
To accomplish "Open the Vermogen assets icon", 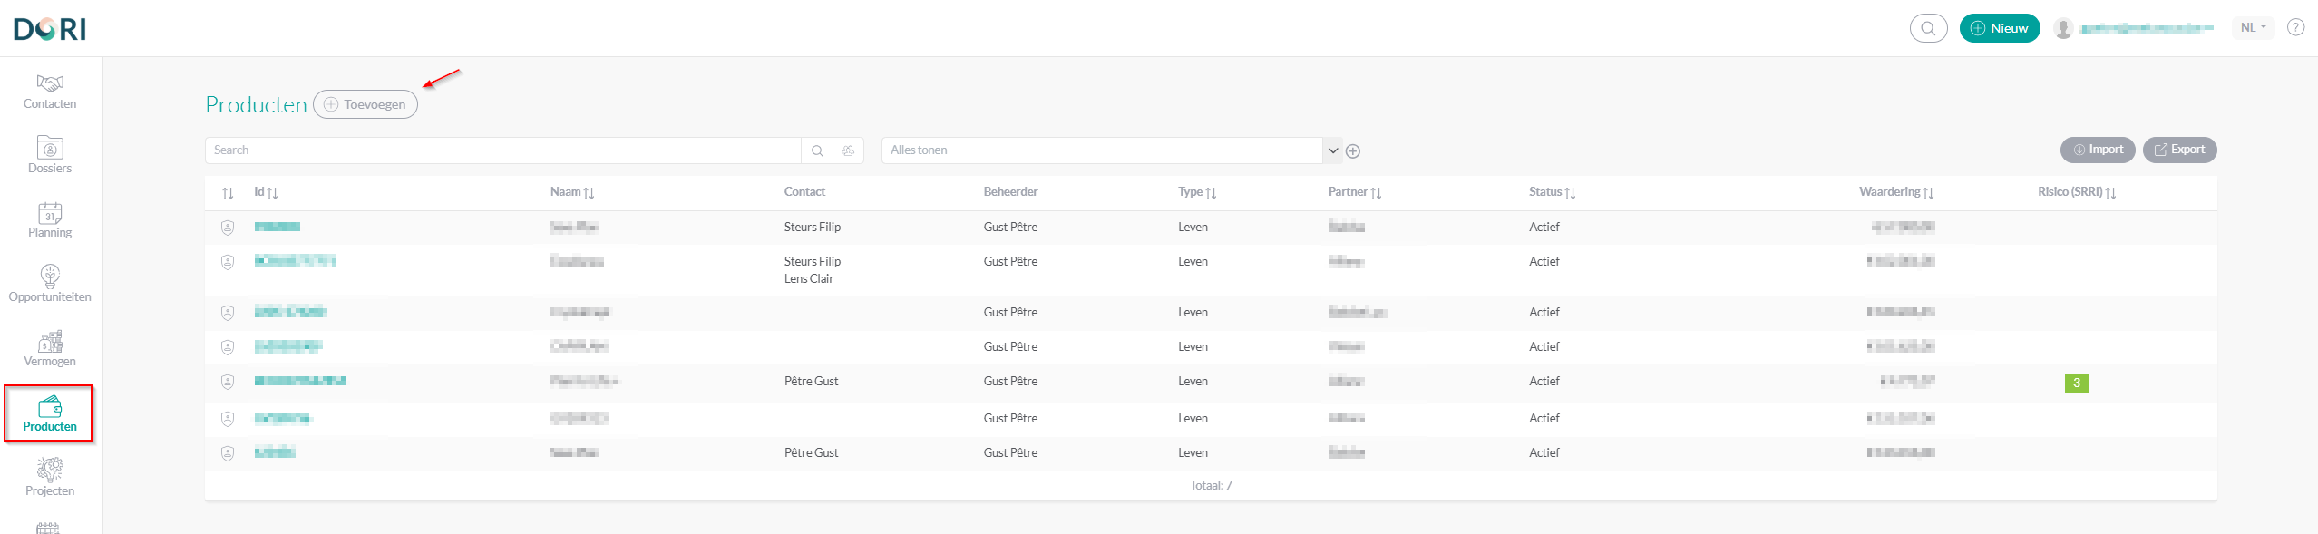I will click(x=50, y=341).
